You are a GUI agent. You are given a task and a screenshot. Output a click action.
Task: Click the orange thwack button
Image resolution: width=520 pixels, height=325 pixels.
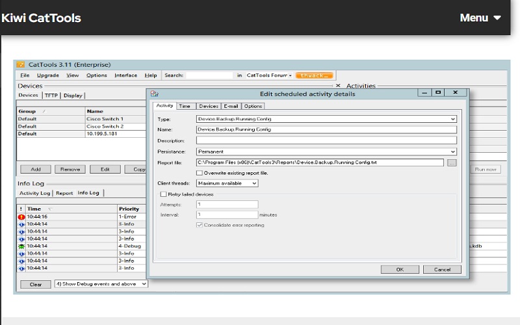point(314,75)
